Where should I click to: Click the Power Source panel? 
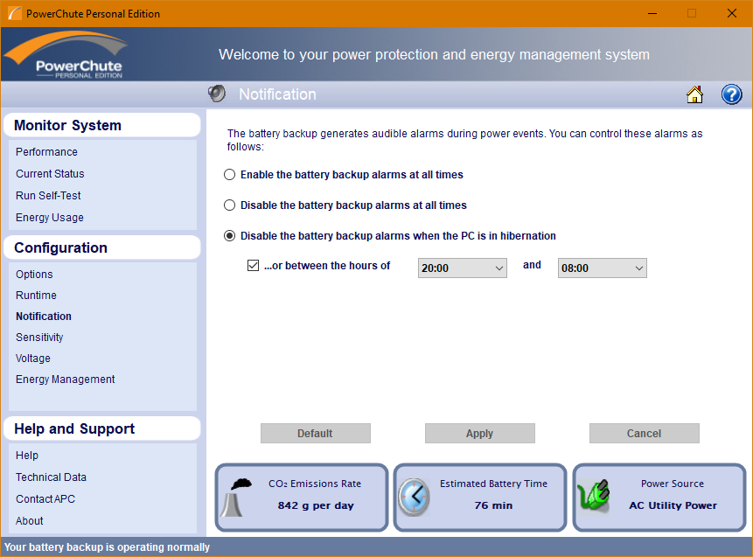659,498
